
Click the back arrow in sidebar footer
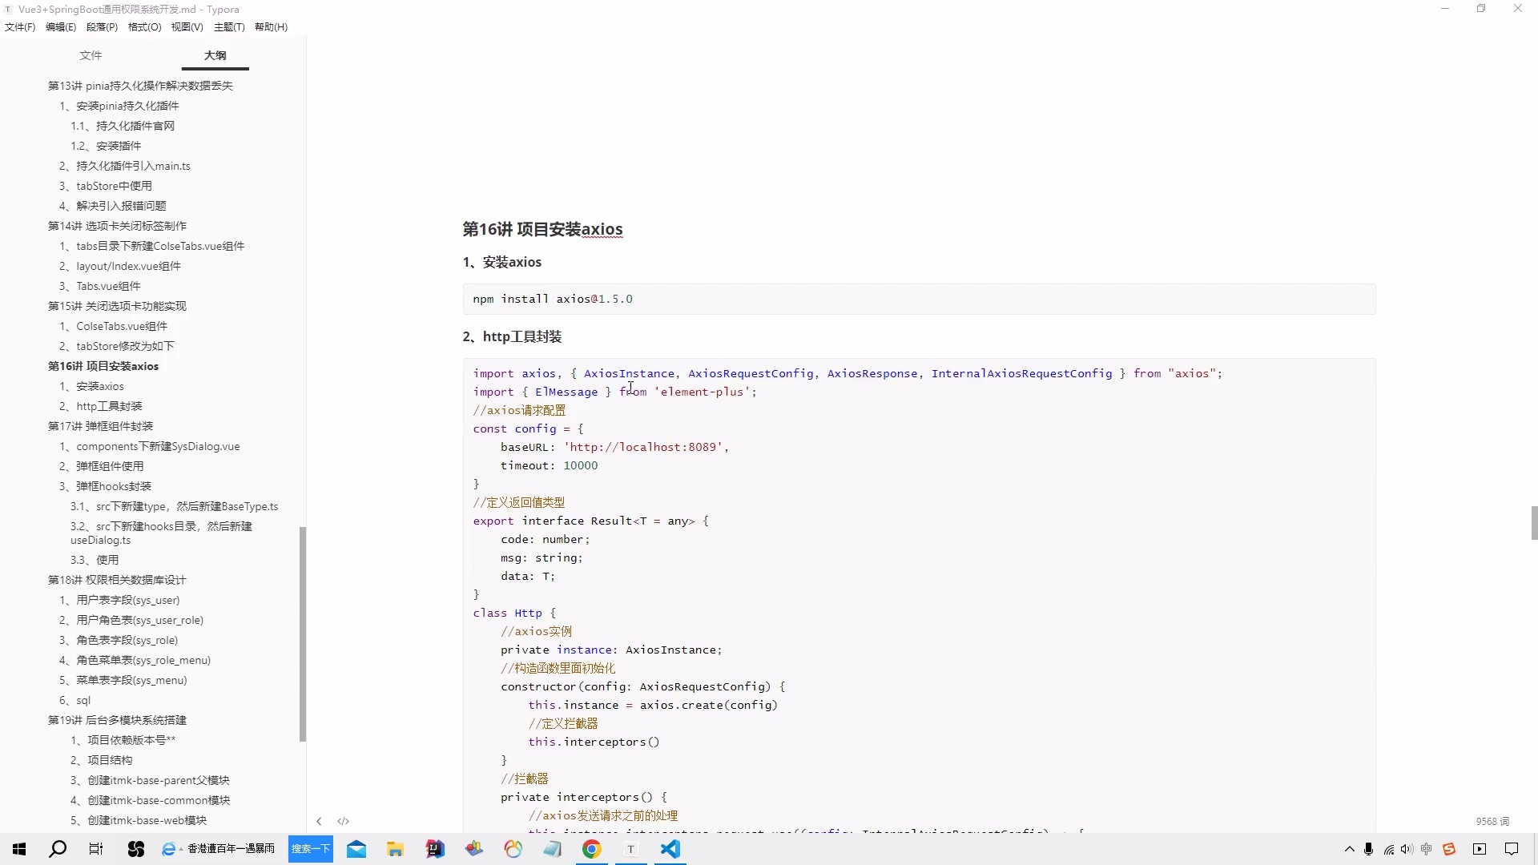click(319, 821)
